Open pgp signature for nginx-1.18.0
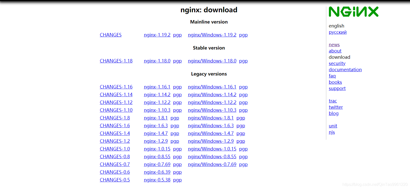This screenshot has height=189, width=410. tap(177, 61)
